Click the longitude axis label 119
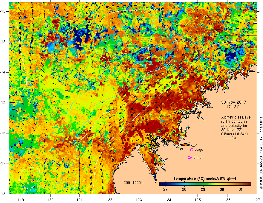The width and height of the screenshot is (263, 203). pos(21,200)
